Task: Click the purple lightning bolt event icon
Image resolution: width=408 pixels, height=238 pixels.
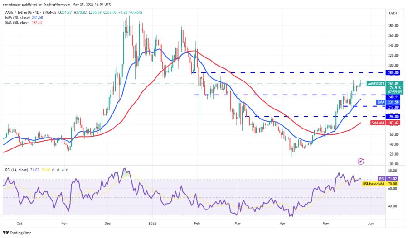Action: pyautogui.click(x=361, y=162)
